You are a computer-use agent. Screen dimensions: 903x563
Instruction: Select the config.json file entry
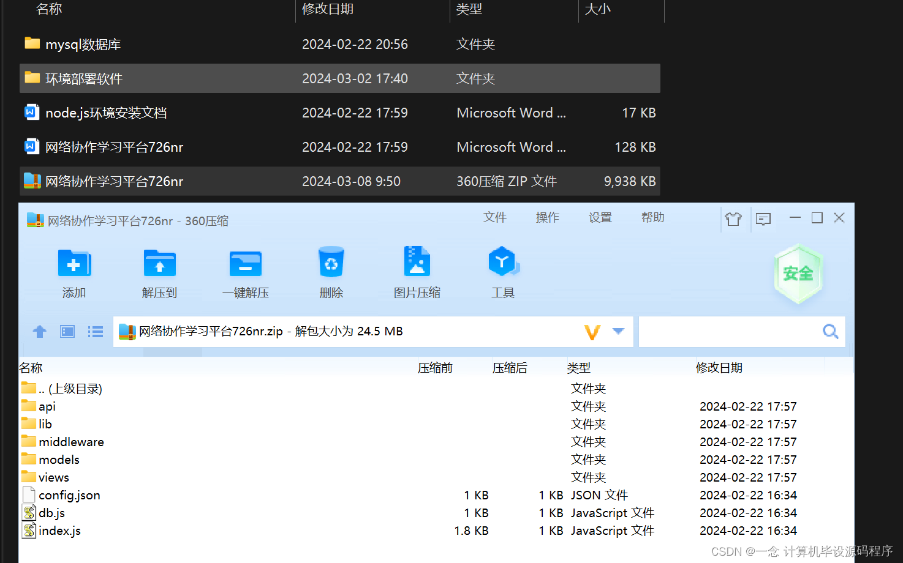pos(69,495)
